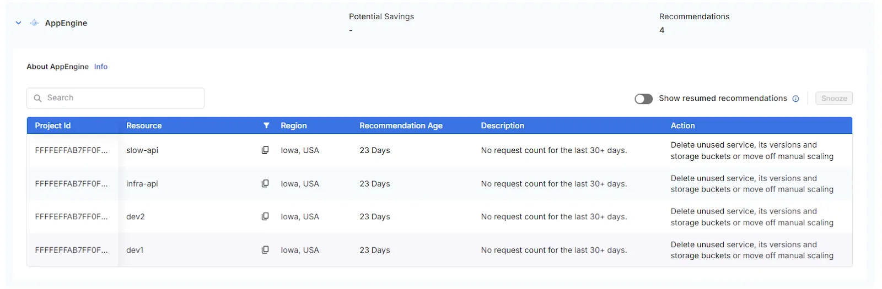Click the truncated Project Id in infra-api row
The width and height of the screenshot is (882, 289).
coord(71,184)
